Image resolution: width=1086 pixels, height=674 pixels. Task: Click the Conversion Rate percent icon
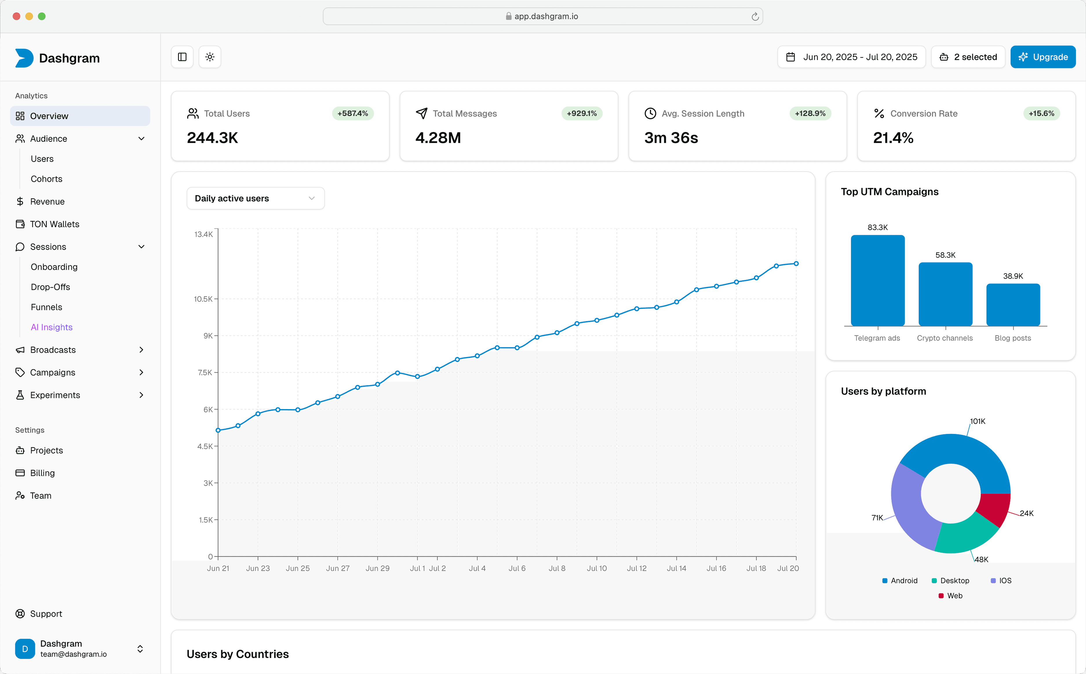pyautogui.click(x=879, y=114)
